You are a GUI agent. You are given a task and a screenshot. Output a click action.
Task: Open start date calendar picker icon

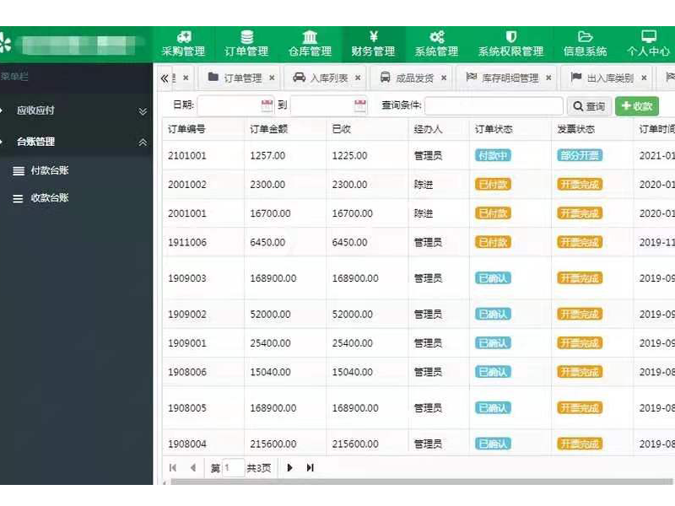(267, 105)
